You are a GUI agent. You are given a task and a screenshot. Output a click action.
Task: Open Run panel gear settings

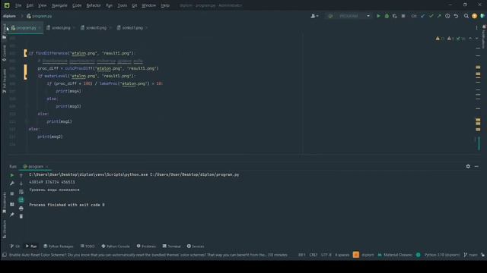(x=468, y=166)
